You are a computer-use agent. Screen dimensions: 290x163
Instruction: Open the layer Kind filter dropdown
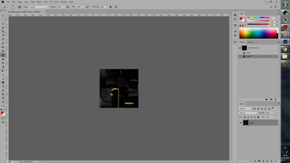click(x=245, y=109)
